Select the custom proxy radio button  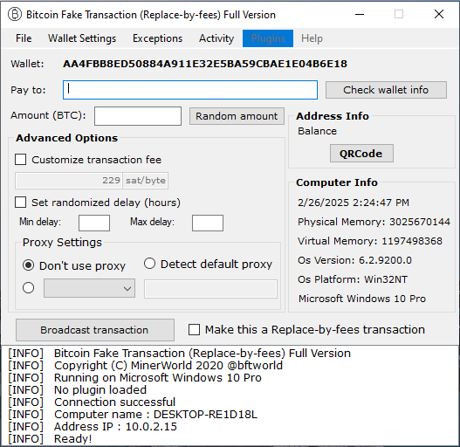point(29,287)
